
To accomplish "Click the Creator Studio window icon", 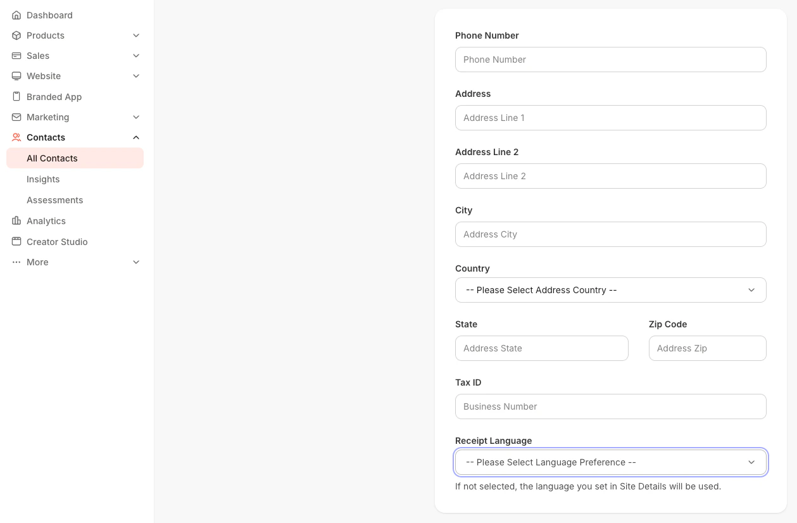I will point(16,242).
